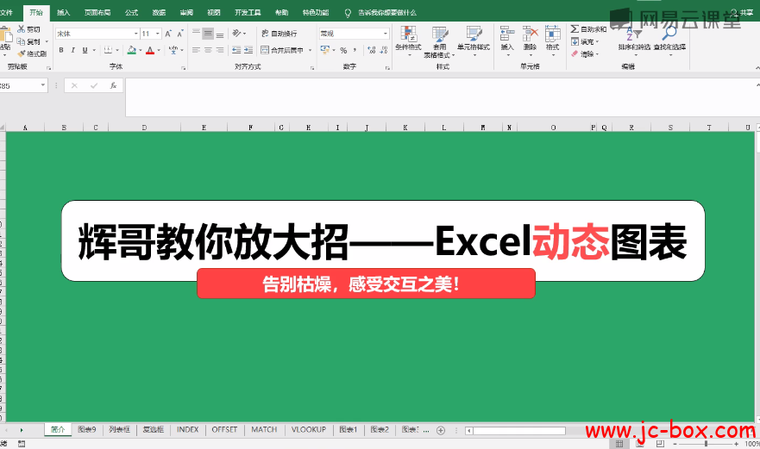Image resolution: width=760 pixels, height=449 pixels.
Task: Expand the Font group dialog launcher
Action: (x=183, y=68)
